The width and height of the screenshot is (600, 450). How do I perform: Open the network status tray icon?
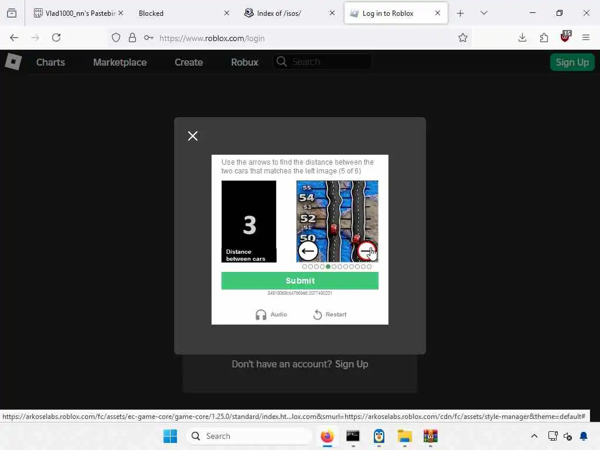tap(553, 436)
